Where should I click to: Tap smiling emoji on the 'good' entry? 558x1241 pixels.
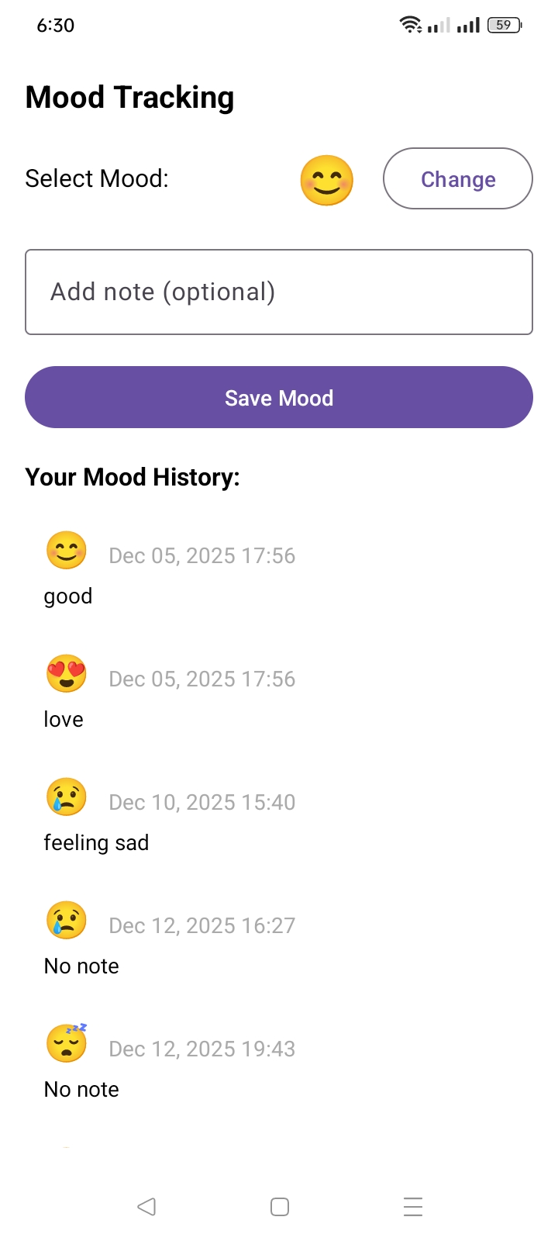pyautogui.click(x=67, y=551)
